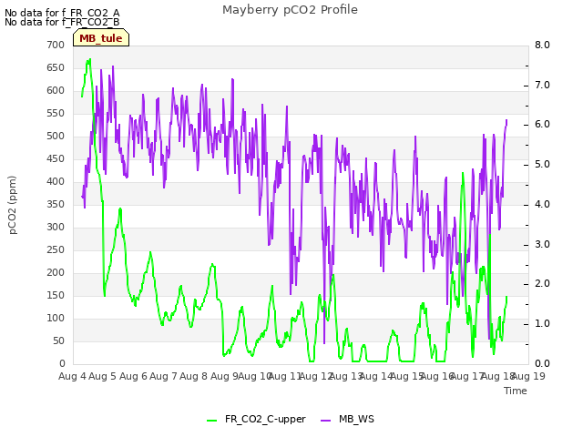
Task: Click the 450 left-axis tick label
Action: [x=56, y=158]
